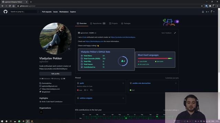Open the youtube.com/devinsideyou link in README

[123, 37]
